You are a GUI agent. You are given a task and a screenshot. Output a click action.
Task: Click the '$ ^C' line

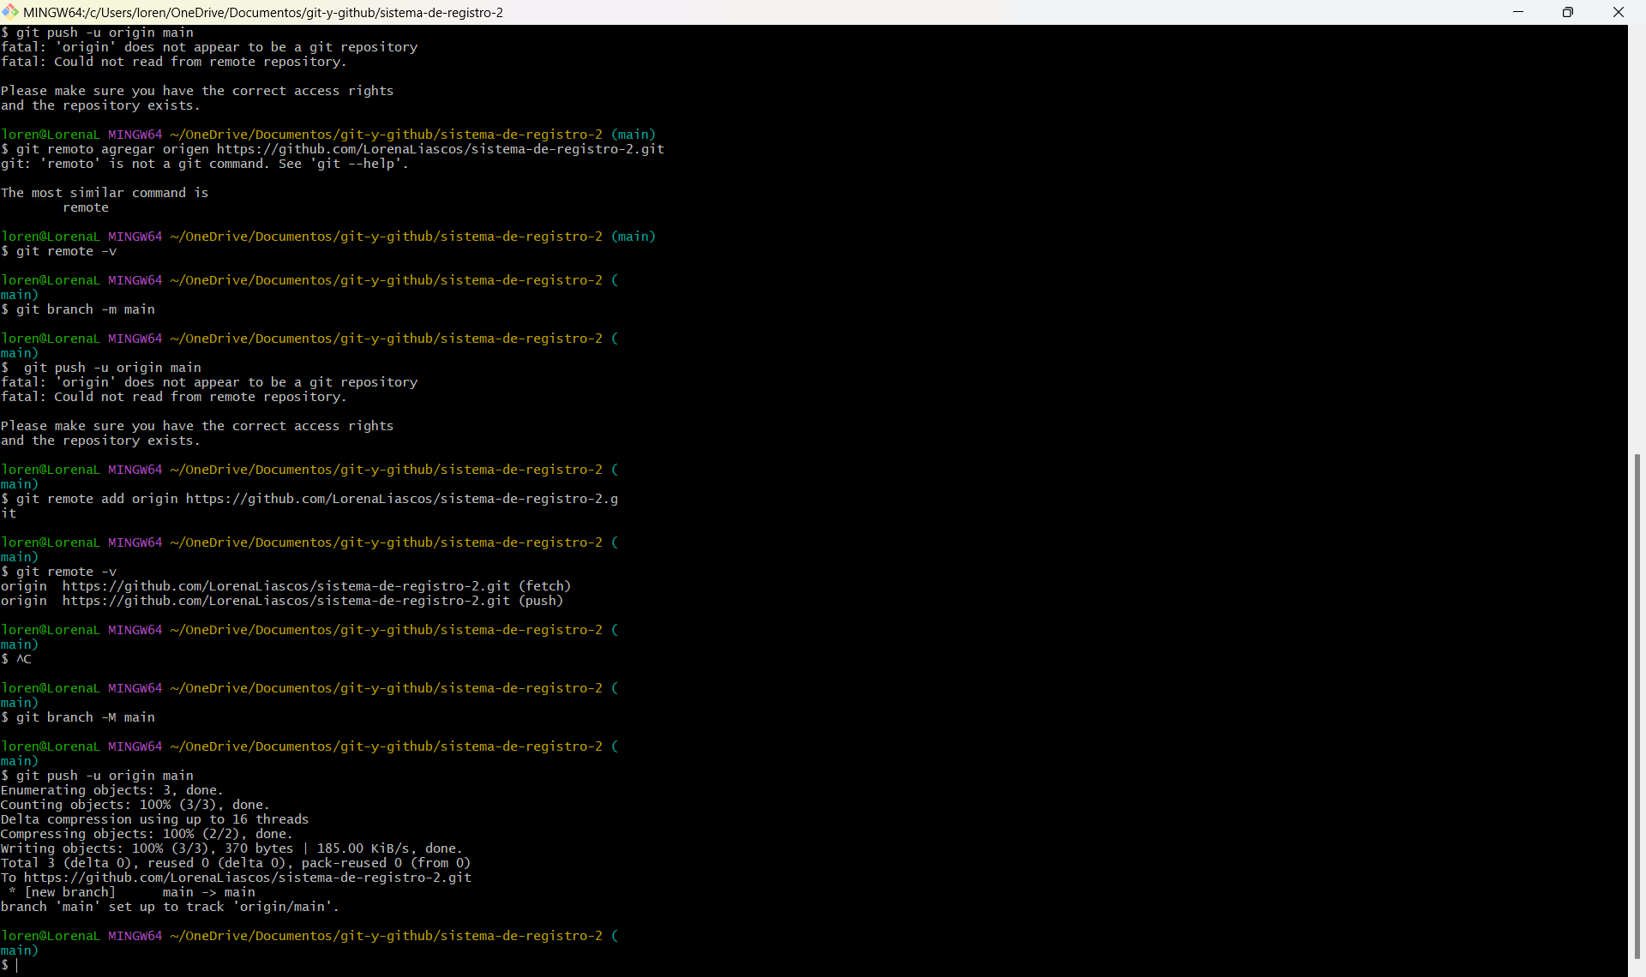tap(16, 659)
